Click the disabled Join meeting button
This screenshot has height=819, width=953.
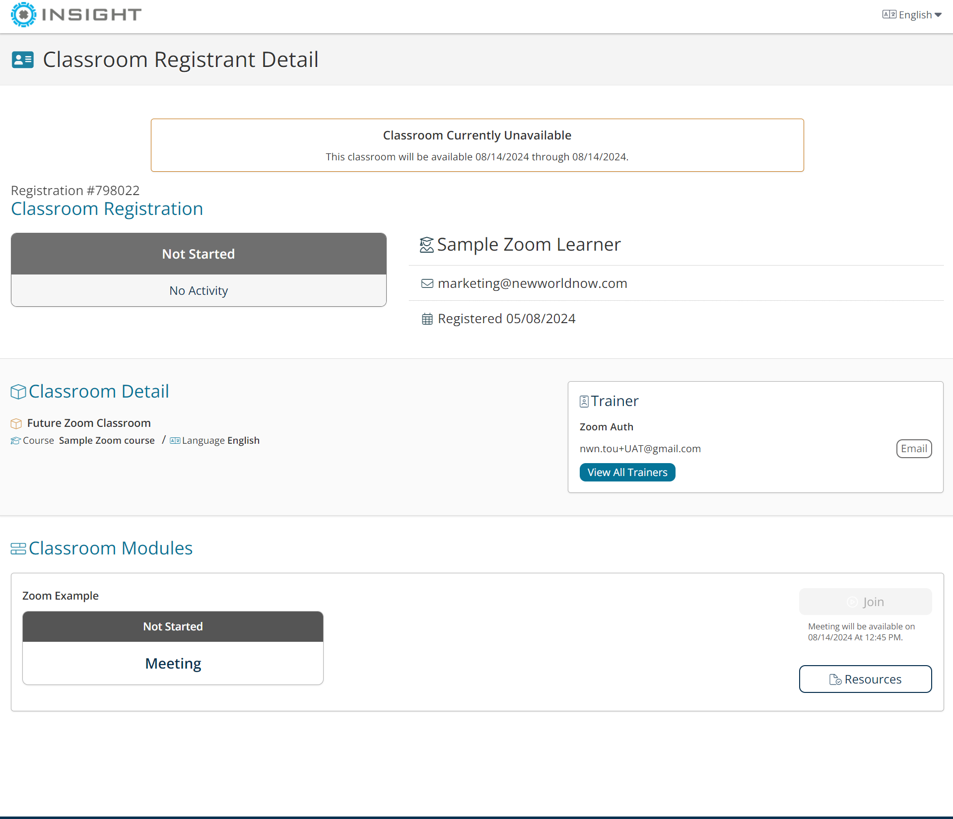pos(865,602)
